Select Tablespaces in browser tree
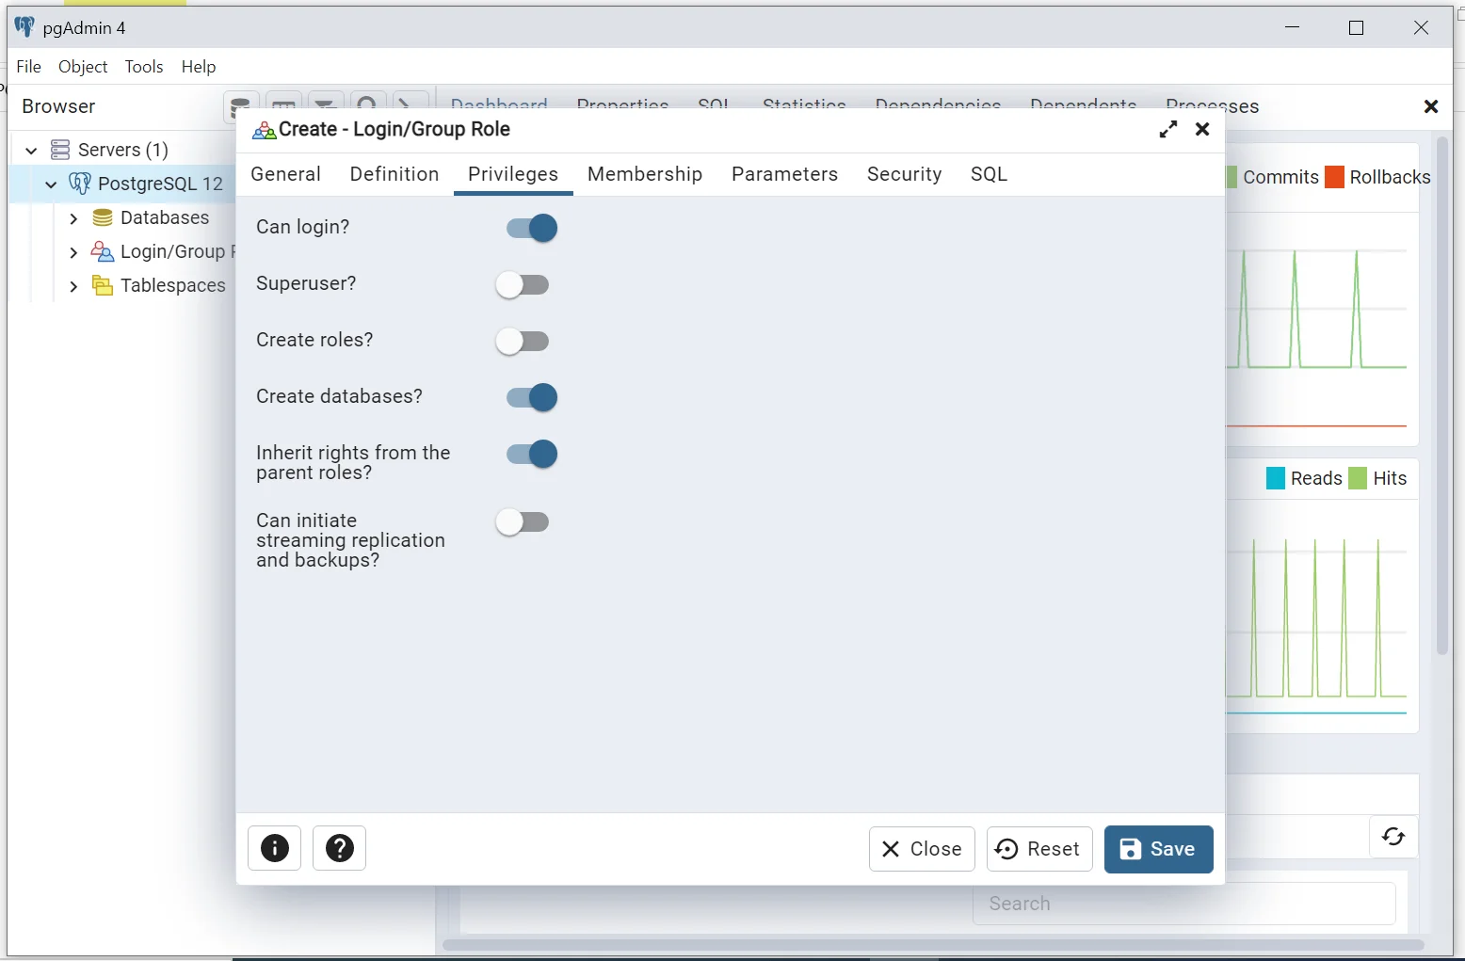The width and height of the screenshot is (1465, 961). (173, 285)
